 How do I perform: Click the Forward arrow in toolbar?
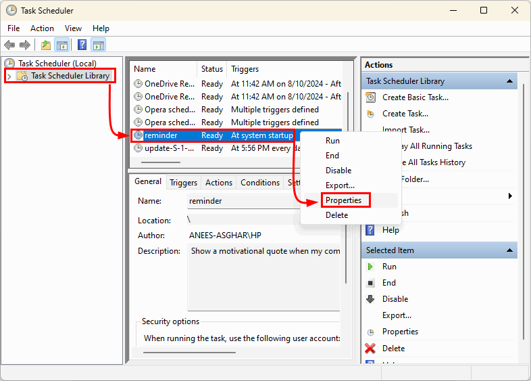coord(25,45)
